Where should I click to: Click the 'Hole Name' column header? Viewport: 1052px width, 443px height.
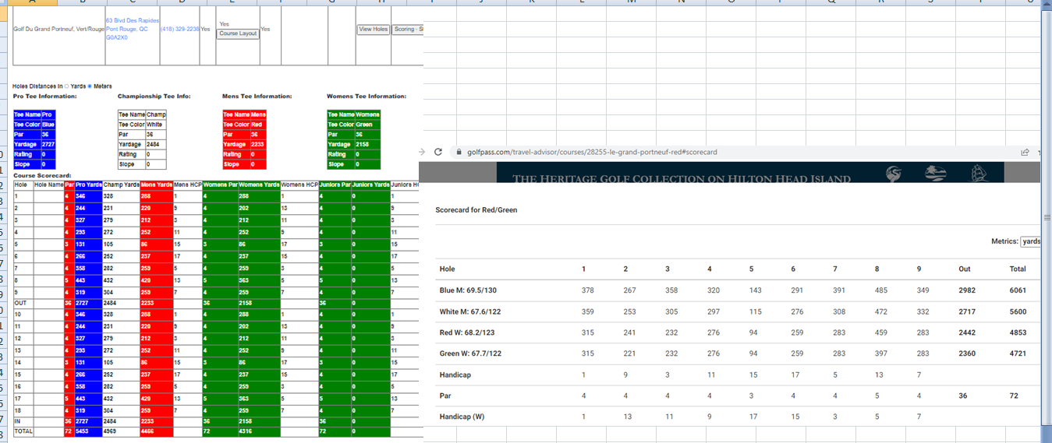[x=48, y=185]
